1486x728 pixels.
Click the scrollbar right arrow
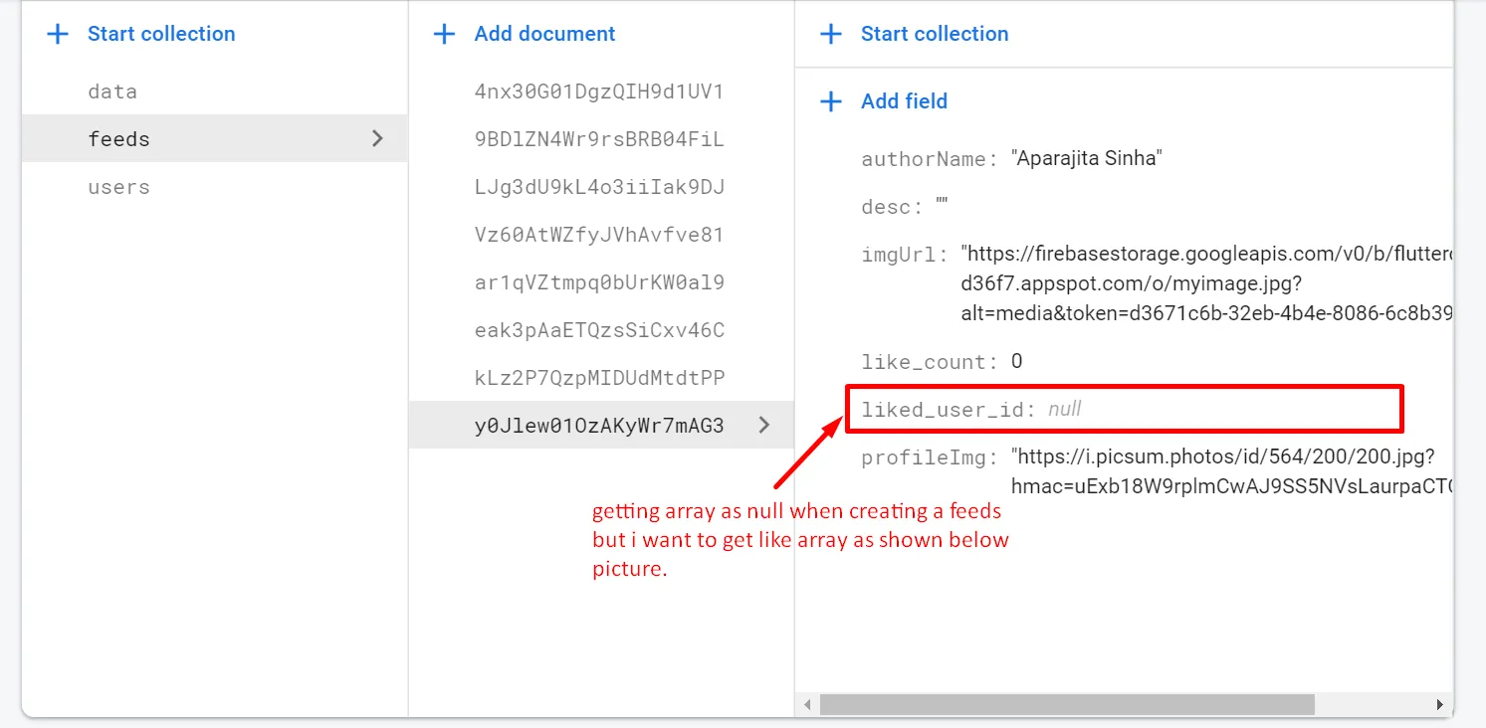click(x=1440, y=704)
